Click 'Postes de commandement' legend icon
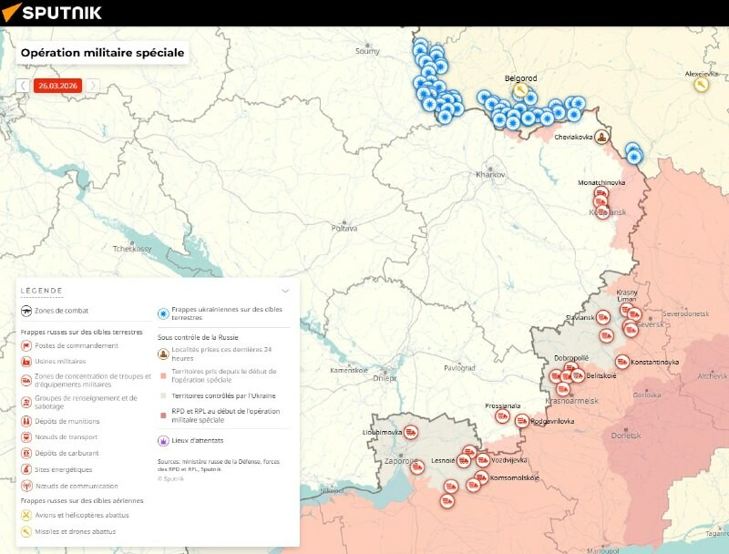 coord(26,346)
